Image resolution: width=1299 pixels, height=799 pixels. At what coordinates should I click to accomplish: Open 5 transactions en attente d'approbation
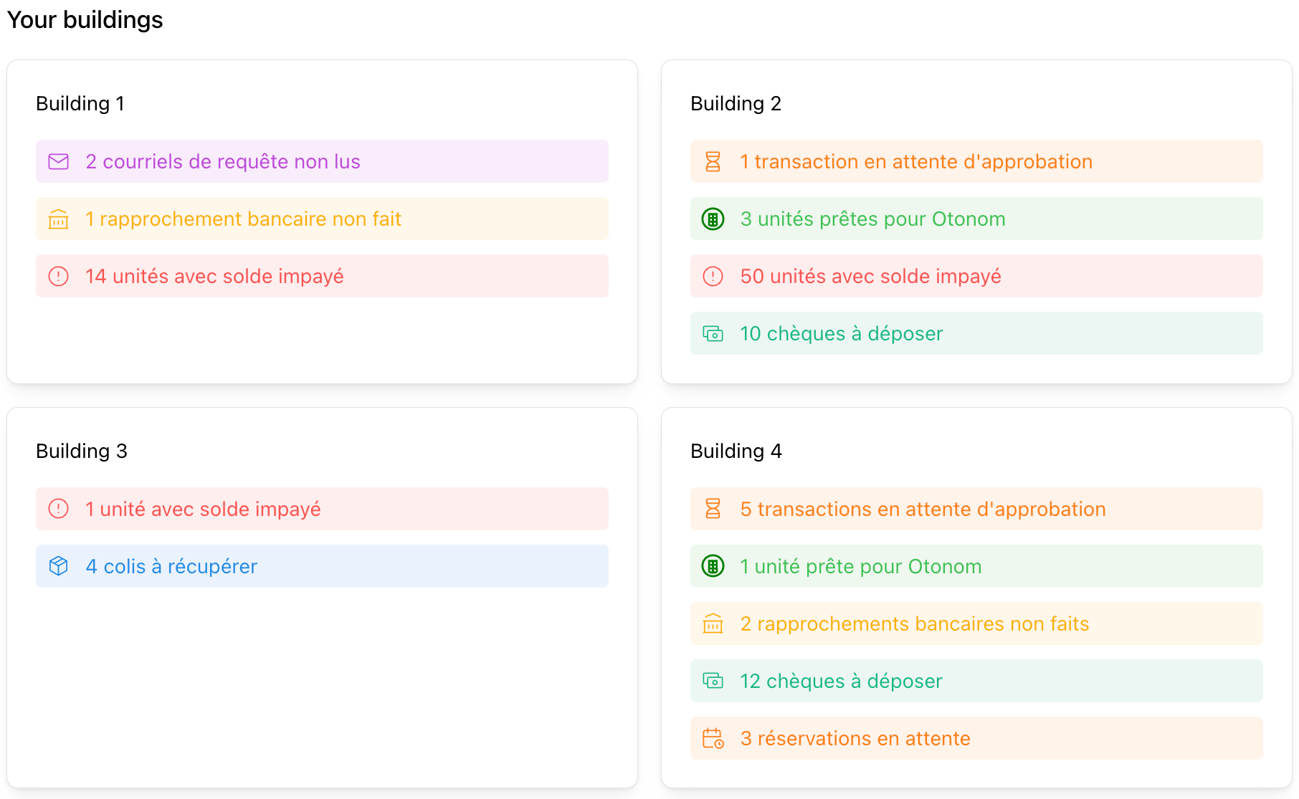tap(923, 509)
